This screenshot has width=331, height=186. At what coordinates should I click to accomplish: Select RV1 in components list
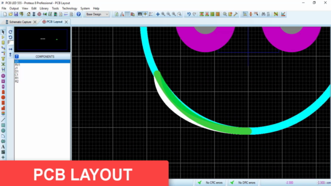42,65
